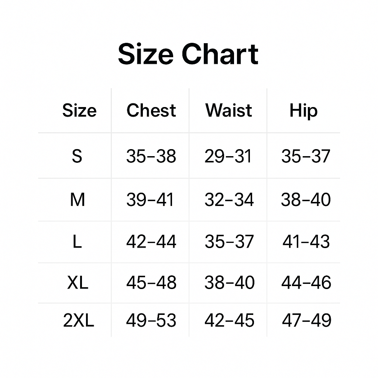Viewport: 378px width, 378px height.
Task: Click chest value 45–48 for size XL
Action: [151, 283]
